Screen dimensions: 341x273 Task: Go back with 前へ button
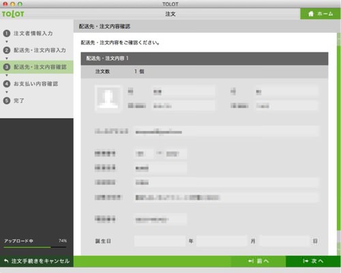tap(258, 261)
